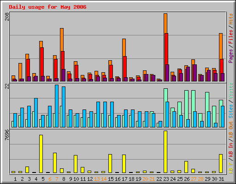This screenshot has height=184, width=236.
Task: Click the orange day 21 label
Action: [152, 179]
